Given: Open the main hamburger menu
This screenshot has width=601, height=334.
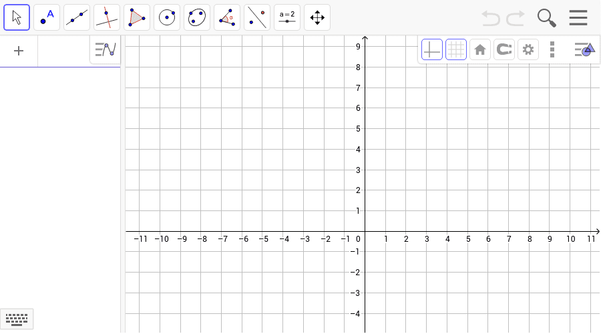Looking at the screenshot, I should 578,17.
